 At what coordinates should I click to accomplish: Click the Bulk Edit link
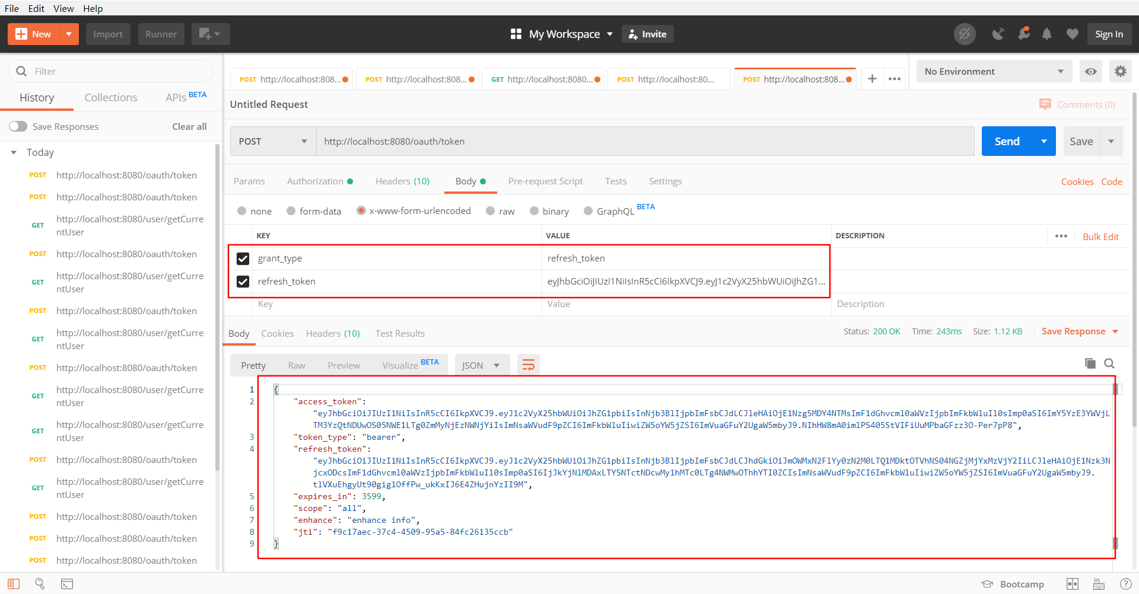(x=1100, y=237)
